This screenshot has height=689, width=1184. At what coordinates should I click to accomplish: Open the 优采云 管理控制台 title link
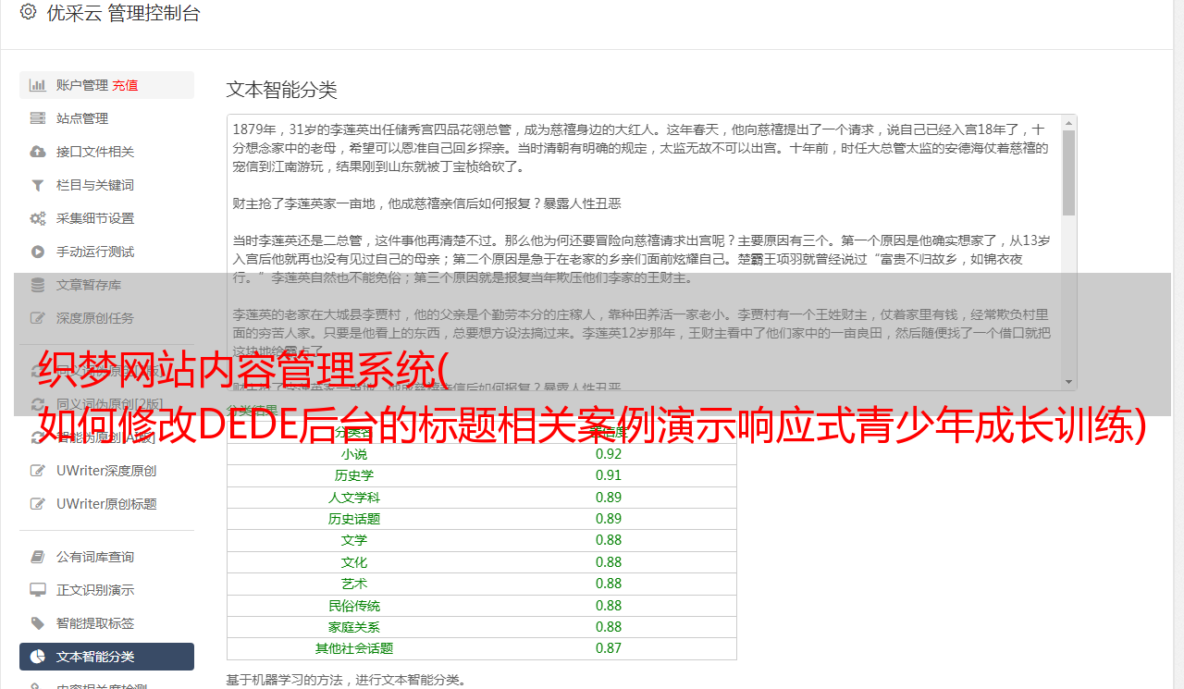pos(123,13)
